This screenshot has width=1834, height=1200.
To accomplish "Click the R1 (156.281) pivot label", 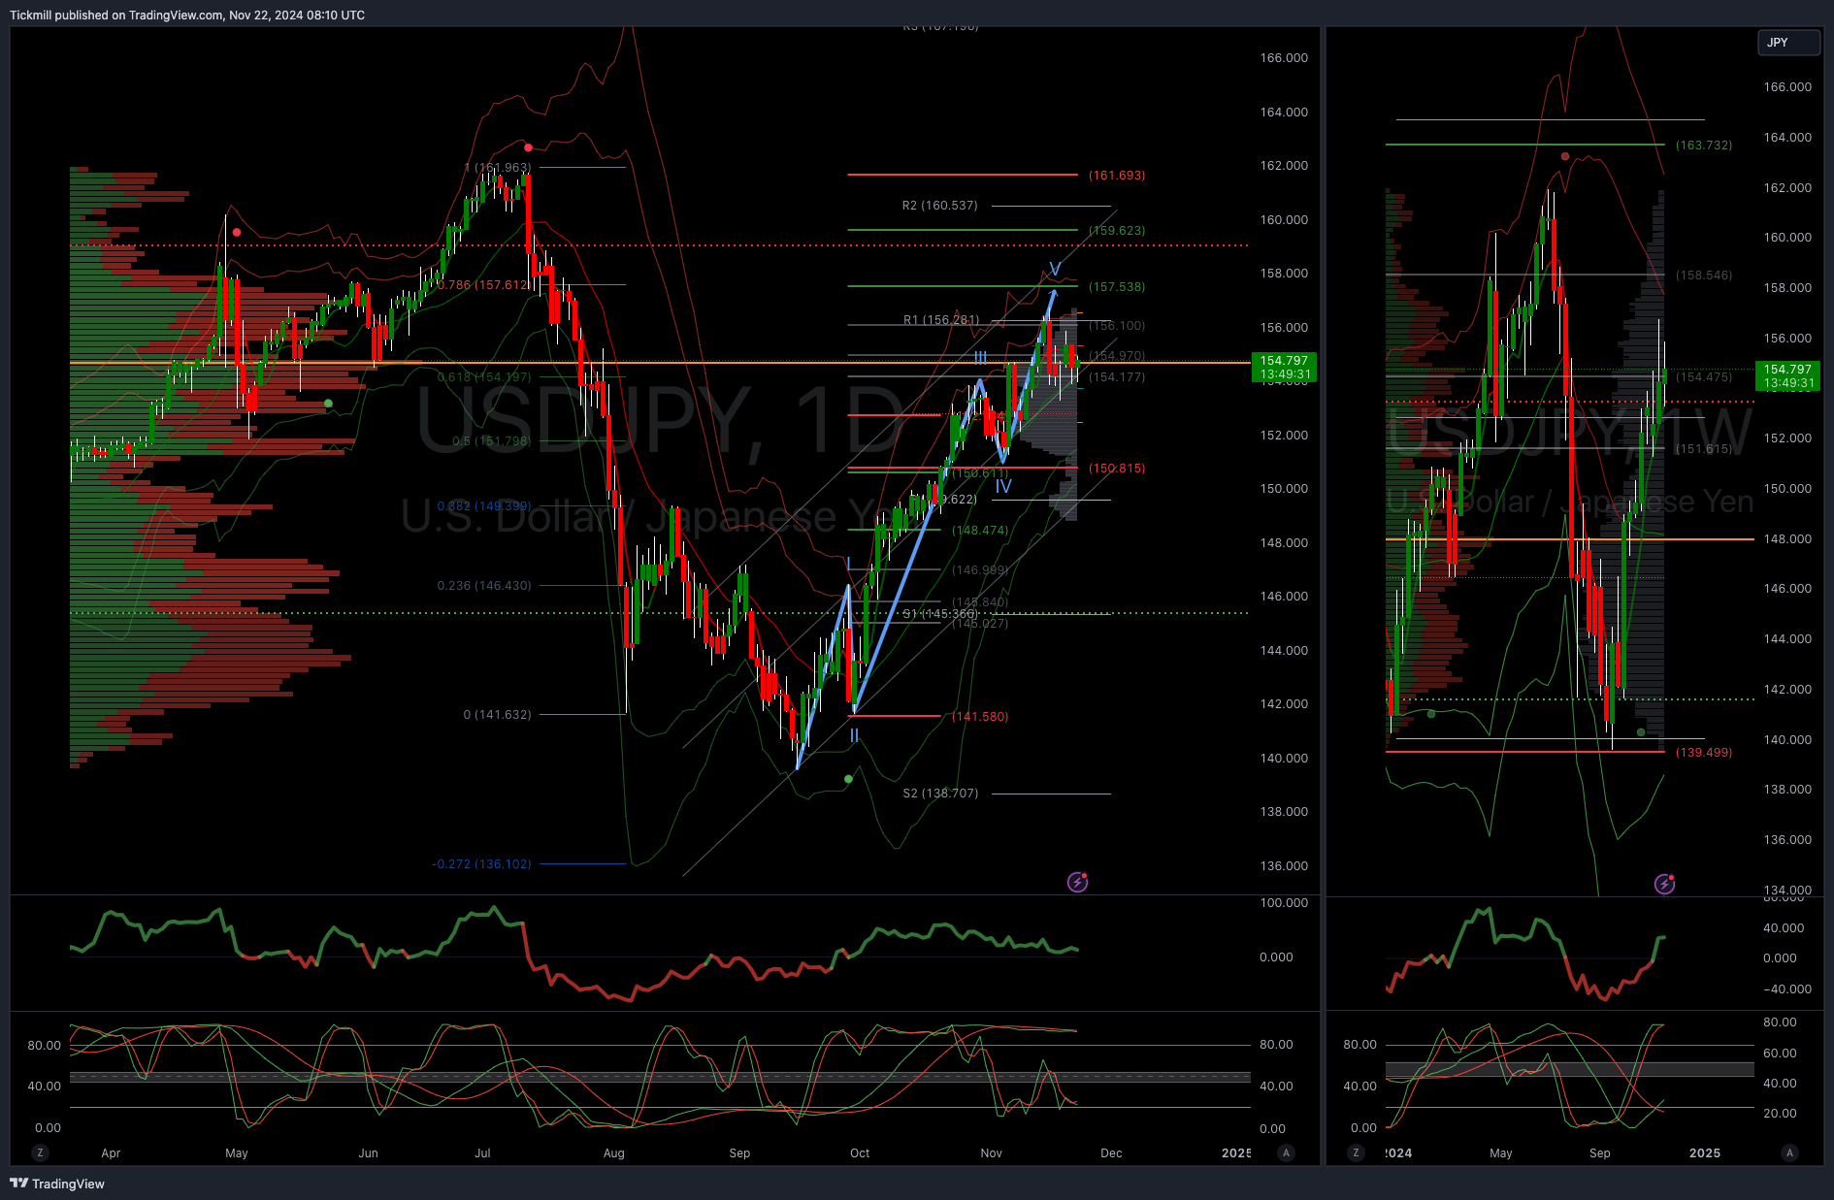I will pos(941,320).
